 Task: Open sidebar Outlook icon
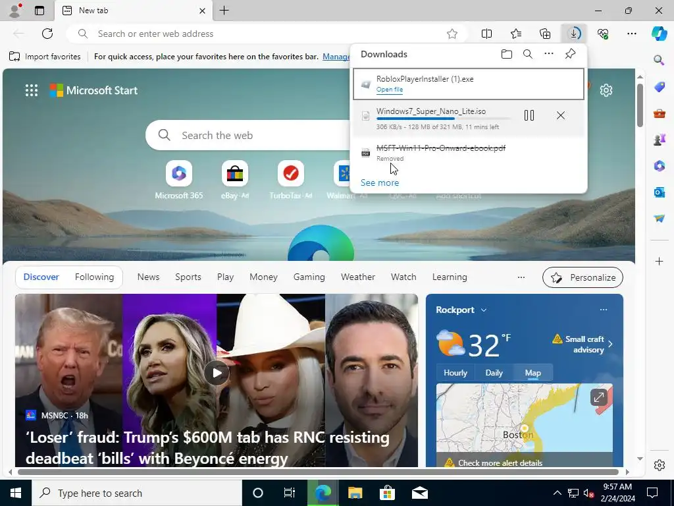(659, 192)
